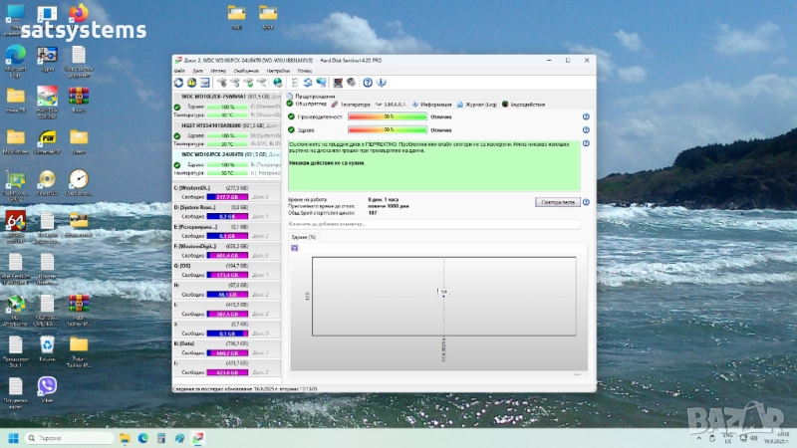This screenshot has height=448, width=797.
Task: Click the Windows Start button
Action: pyautogui.click(x=14, y=437)
